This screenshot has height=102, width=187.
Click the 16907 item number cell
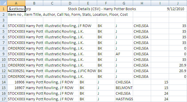click(16, 88)
